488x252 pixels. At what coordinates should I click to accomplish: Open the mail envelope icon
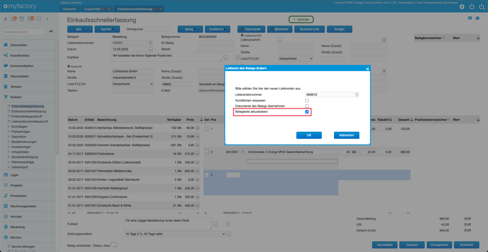point(470,18)
